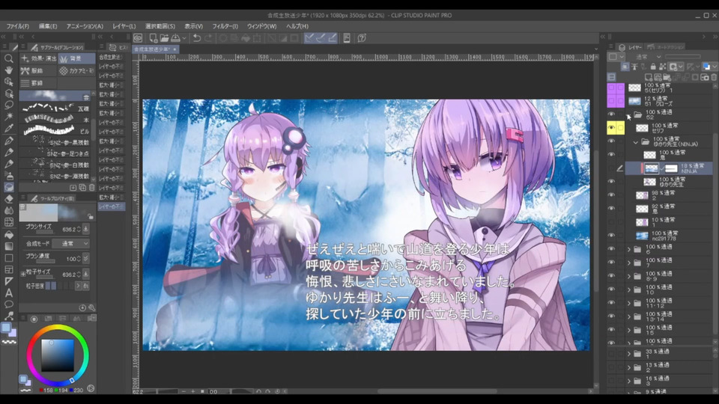The height and width of the screenshot is (404, 719).
Task: Click the Open file folder icon
Action: point(164,38)
